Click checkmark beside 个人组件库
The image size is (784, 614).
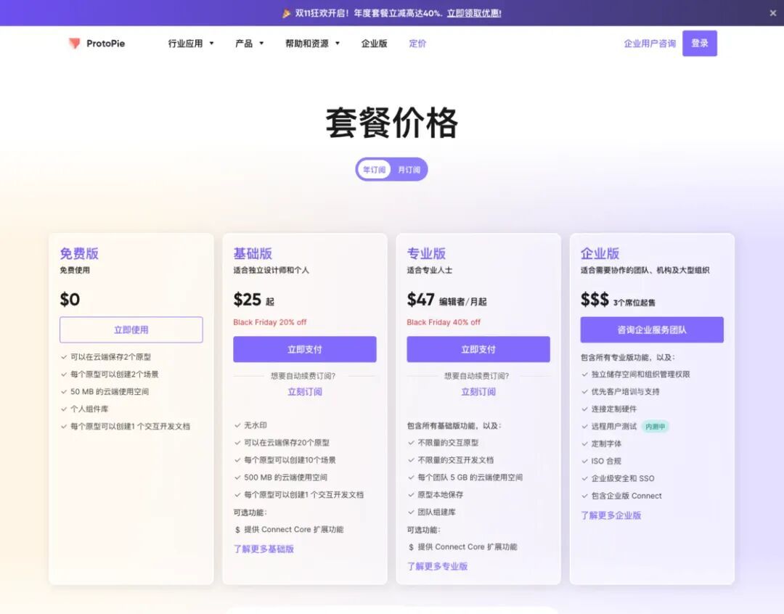coord(63,409)
